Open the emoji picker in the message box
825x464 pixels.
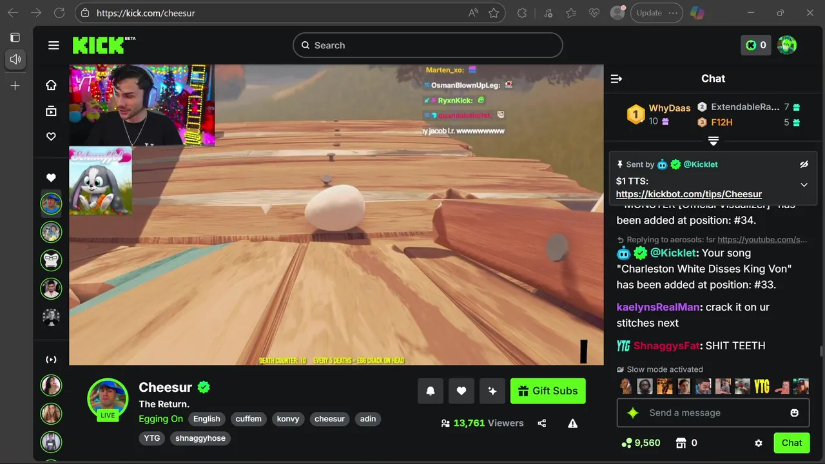point(794,412)
